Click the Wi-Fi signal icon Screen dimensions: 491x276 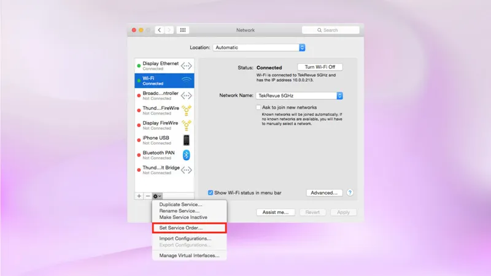187,80
